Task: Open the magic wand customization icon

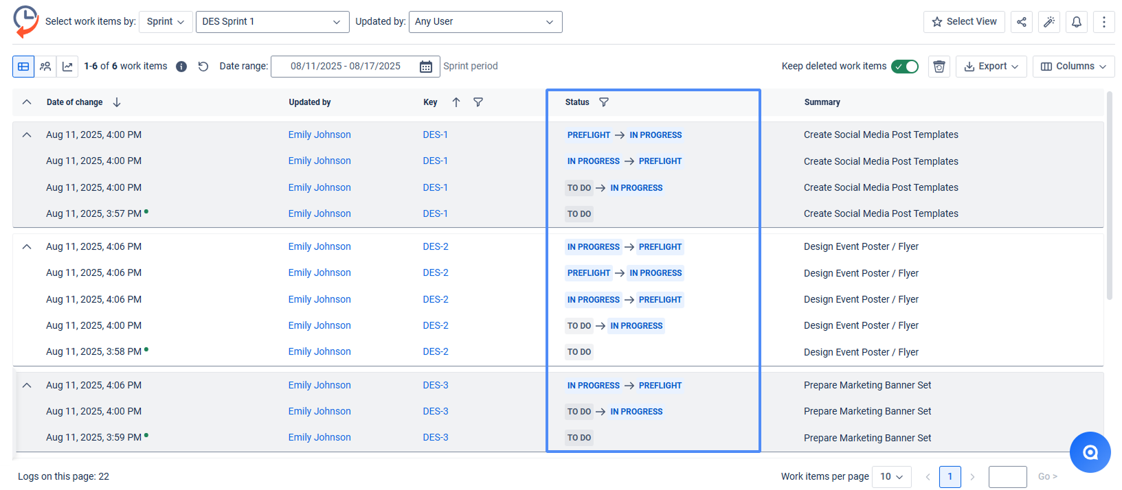Action: click(1049, 22)
